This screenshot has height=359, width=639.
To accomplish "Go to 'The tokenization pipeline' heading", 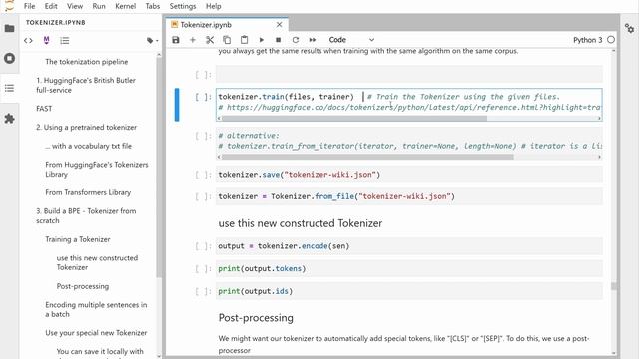I will (x=87, y=62).
